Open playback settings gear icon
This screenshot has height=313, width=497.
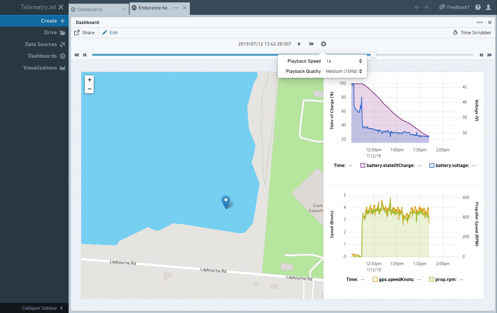pos(324,44)
